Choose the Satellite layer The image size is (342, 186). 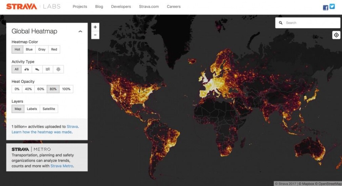pyautogui.click(x=49, y=109)
